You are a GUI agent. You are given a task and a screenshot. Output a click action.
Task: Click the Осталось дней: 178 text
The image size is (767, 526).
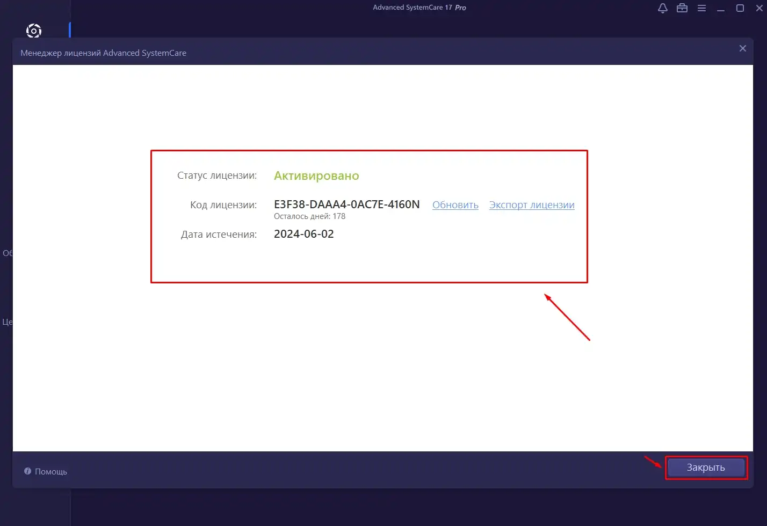coord(309,216)
